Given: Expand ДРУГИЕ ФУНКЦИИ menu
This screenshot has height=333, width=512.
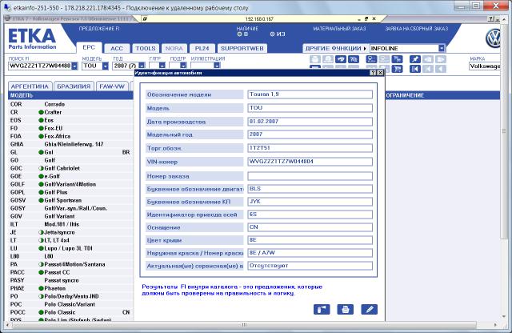Looking at the screenshot, I should point(336,48).
